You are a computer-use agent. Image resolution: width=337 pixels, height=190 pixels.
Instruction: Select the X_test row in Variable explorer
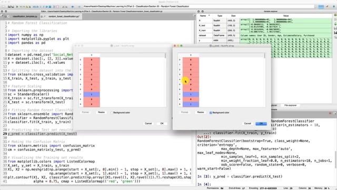[x=265, y=26]
